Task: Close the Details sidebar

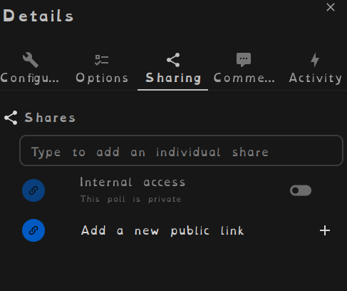Action: click(x=331, y=7)
